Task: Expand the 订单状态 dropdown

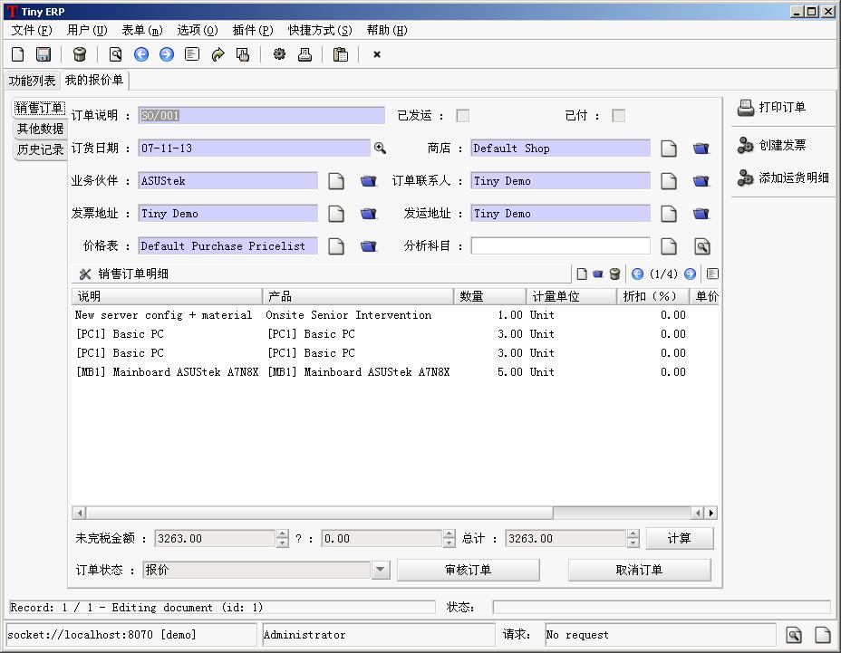Action: pos(381,570)
